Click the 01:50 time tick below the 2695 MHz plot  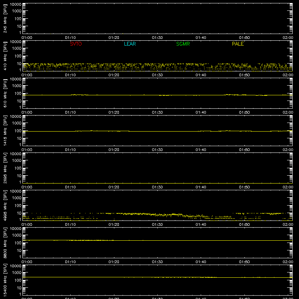click(244, 187)
